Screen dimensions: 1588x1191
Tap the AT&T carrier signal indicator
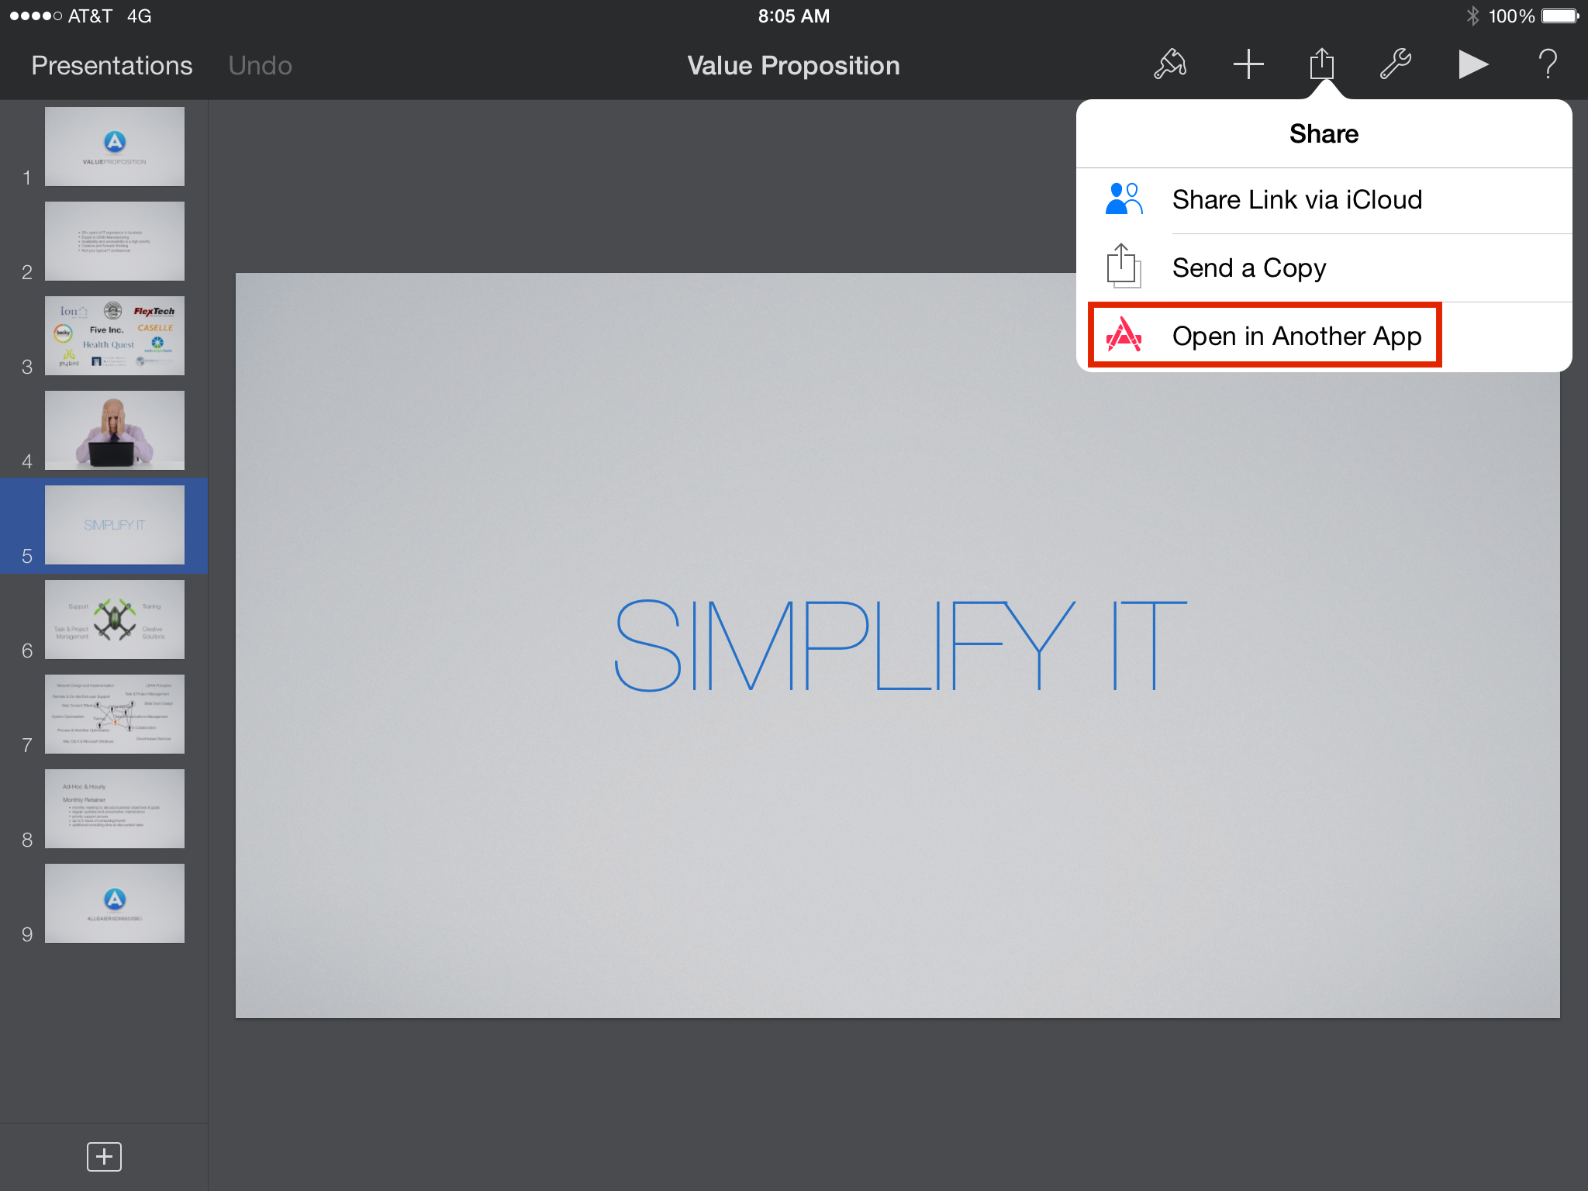click(60, 16)
